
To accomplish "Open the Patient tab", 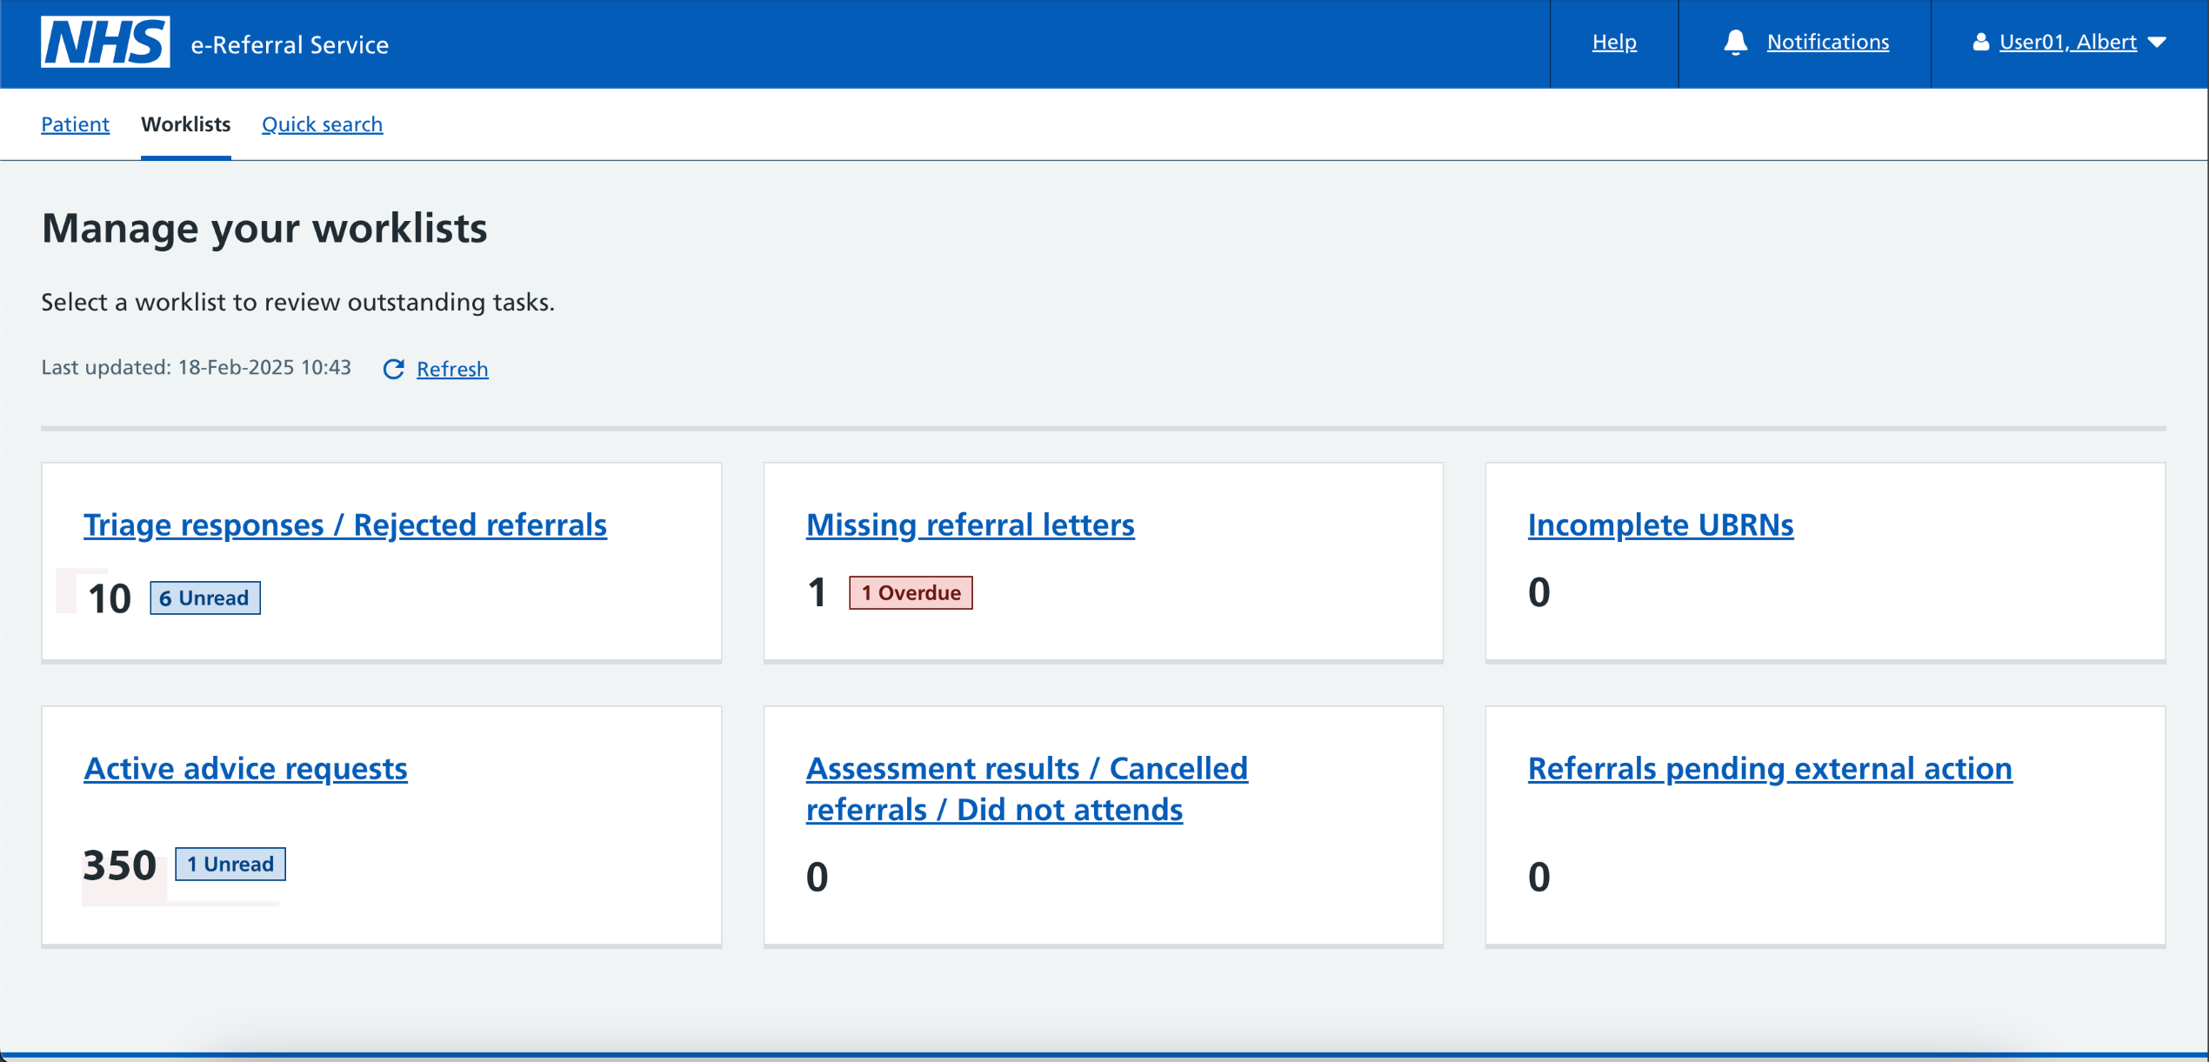I will [76, 124].
